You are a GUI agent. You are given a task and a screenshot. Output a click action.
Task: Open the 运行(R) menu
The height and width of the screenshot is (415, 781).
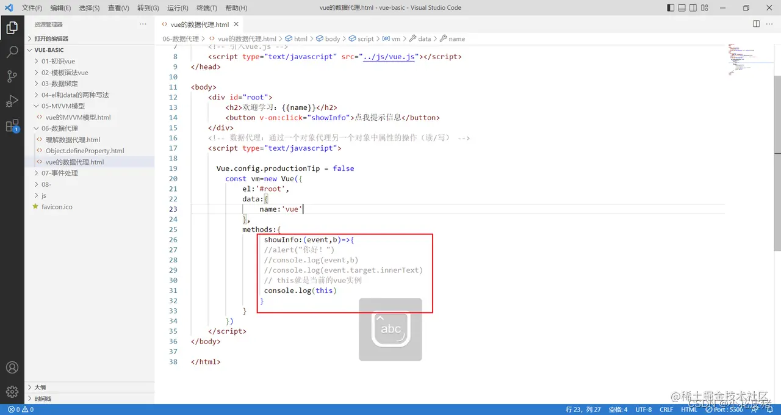tap(177, 8)
